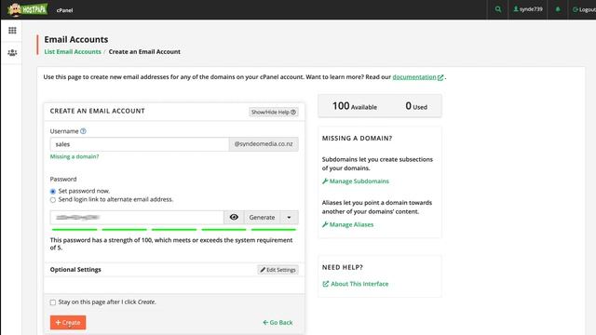Open the user manager icon in sidebar

[12, 52]
